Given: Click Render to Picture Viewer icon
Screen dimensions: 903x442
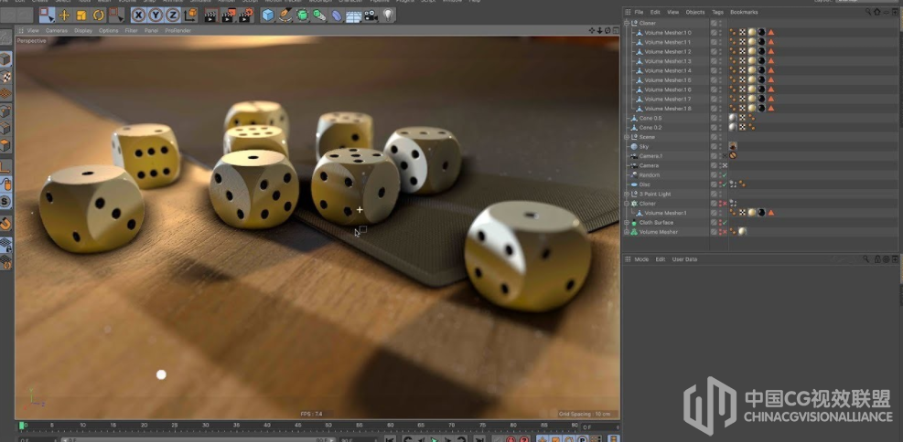Looking at the screenshot, I should (228, 16).
